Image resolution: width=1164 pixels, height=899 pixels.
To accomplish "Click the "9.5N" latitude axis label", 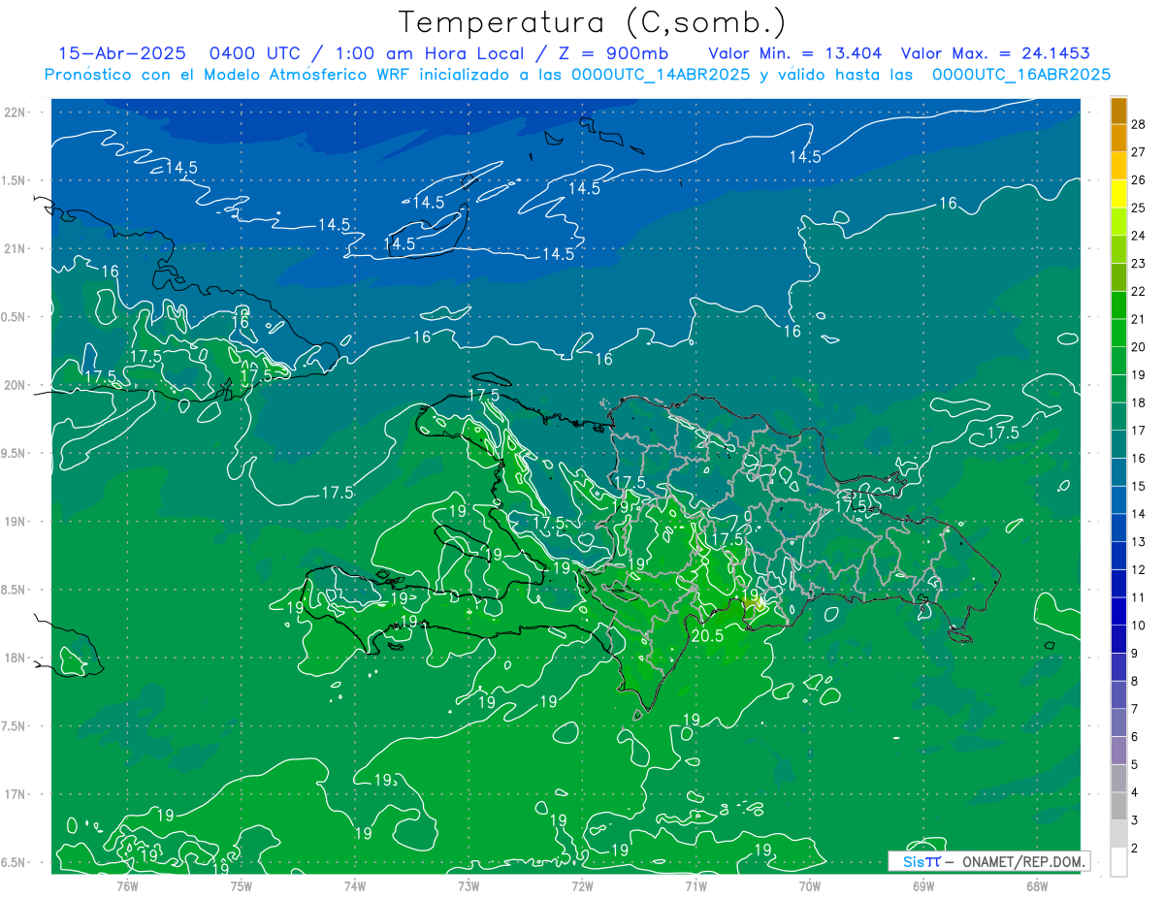I will pos(15,453).
